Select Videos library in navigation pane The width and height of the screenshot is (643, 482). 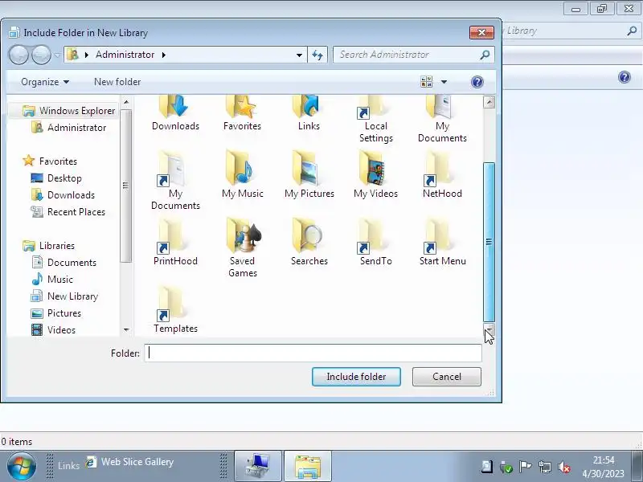pyautogui.click(x=53, y=330)
